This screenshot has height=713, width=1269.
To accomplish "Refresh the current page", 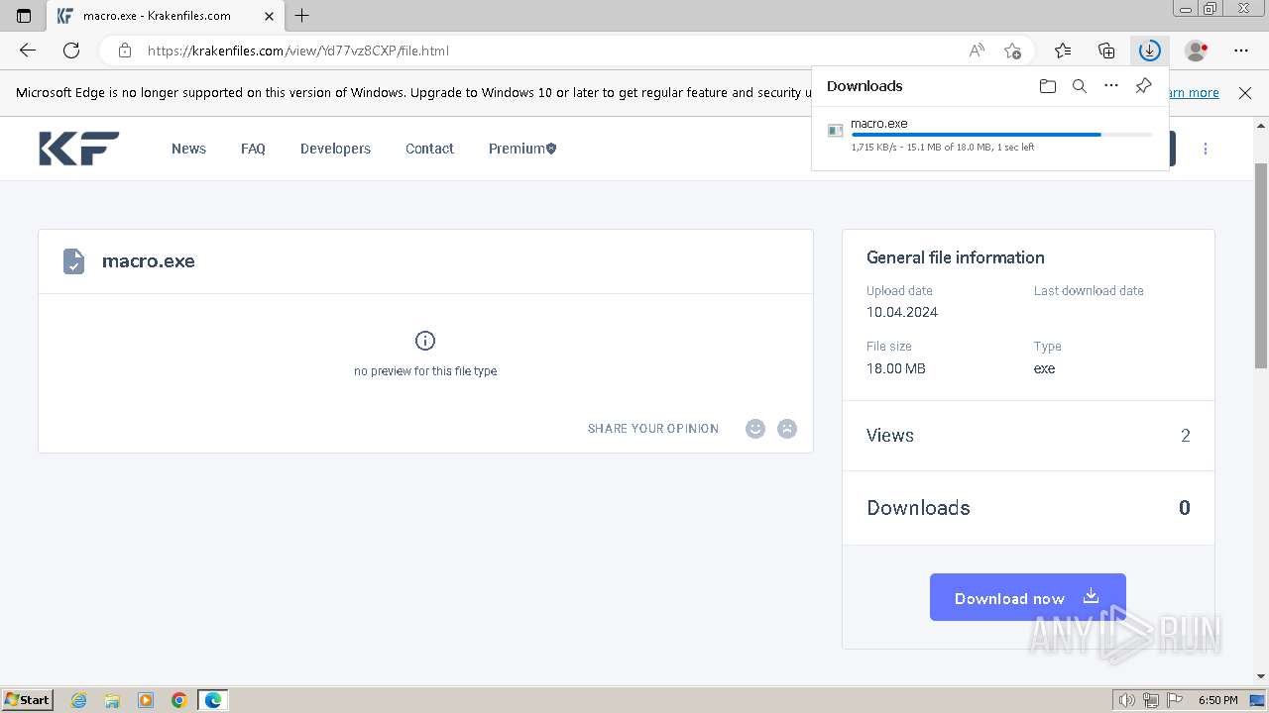I will point(71,51).
